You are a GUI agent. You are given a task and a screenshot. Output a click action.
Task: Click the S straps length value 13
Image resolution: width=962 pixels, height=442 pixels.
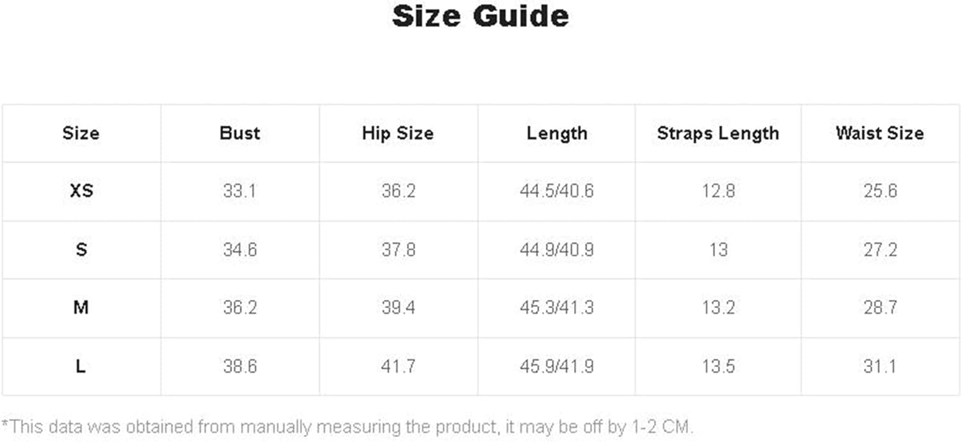(x=718, y=249)
